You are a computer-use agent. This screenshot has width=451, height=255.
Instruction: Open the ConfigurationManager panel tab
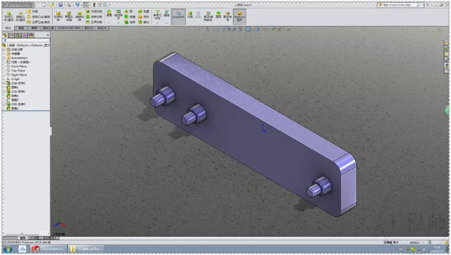click(18, 35)
